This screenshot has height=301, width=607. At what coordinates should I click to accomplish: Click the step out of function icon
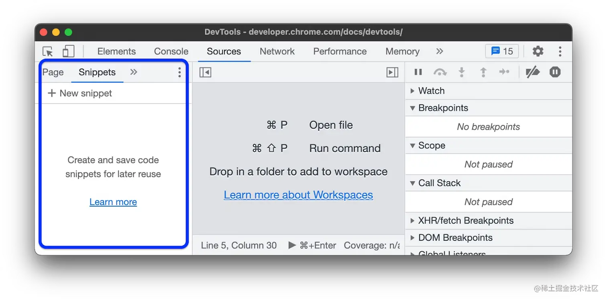483,72
